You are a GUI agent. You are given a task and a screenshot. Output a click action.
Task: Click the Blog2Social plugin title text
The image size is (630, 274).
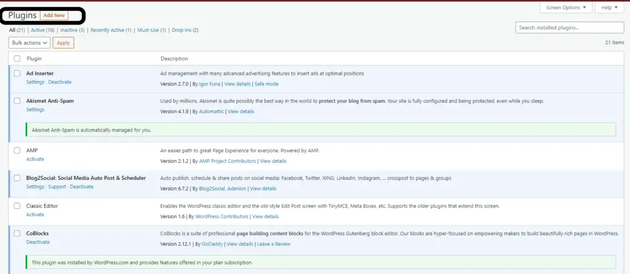(x=86, y=178)
